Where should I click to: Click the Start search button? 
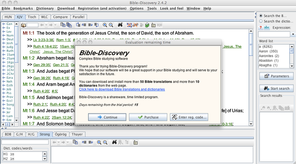pyautogui.click(x=276, y=88)
